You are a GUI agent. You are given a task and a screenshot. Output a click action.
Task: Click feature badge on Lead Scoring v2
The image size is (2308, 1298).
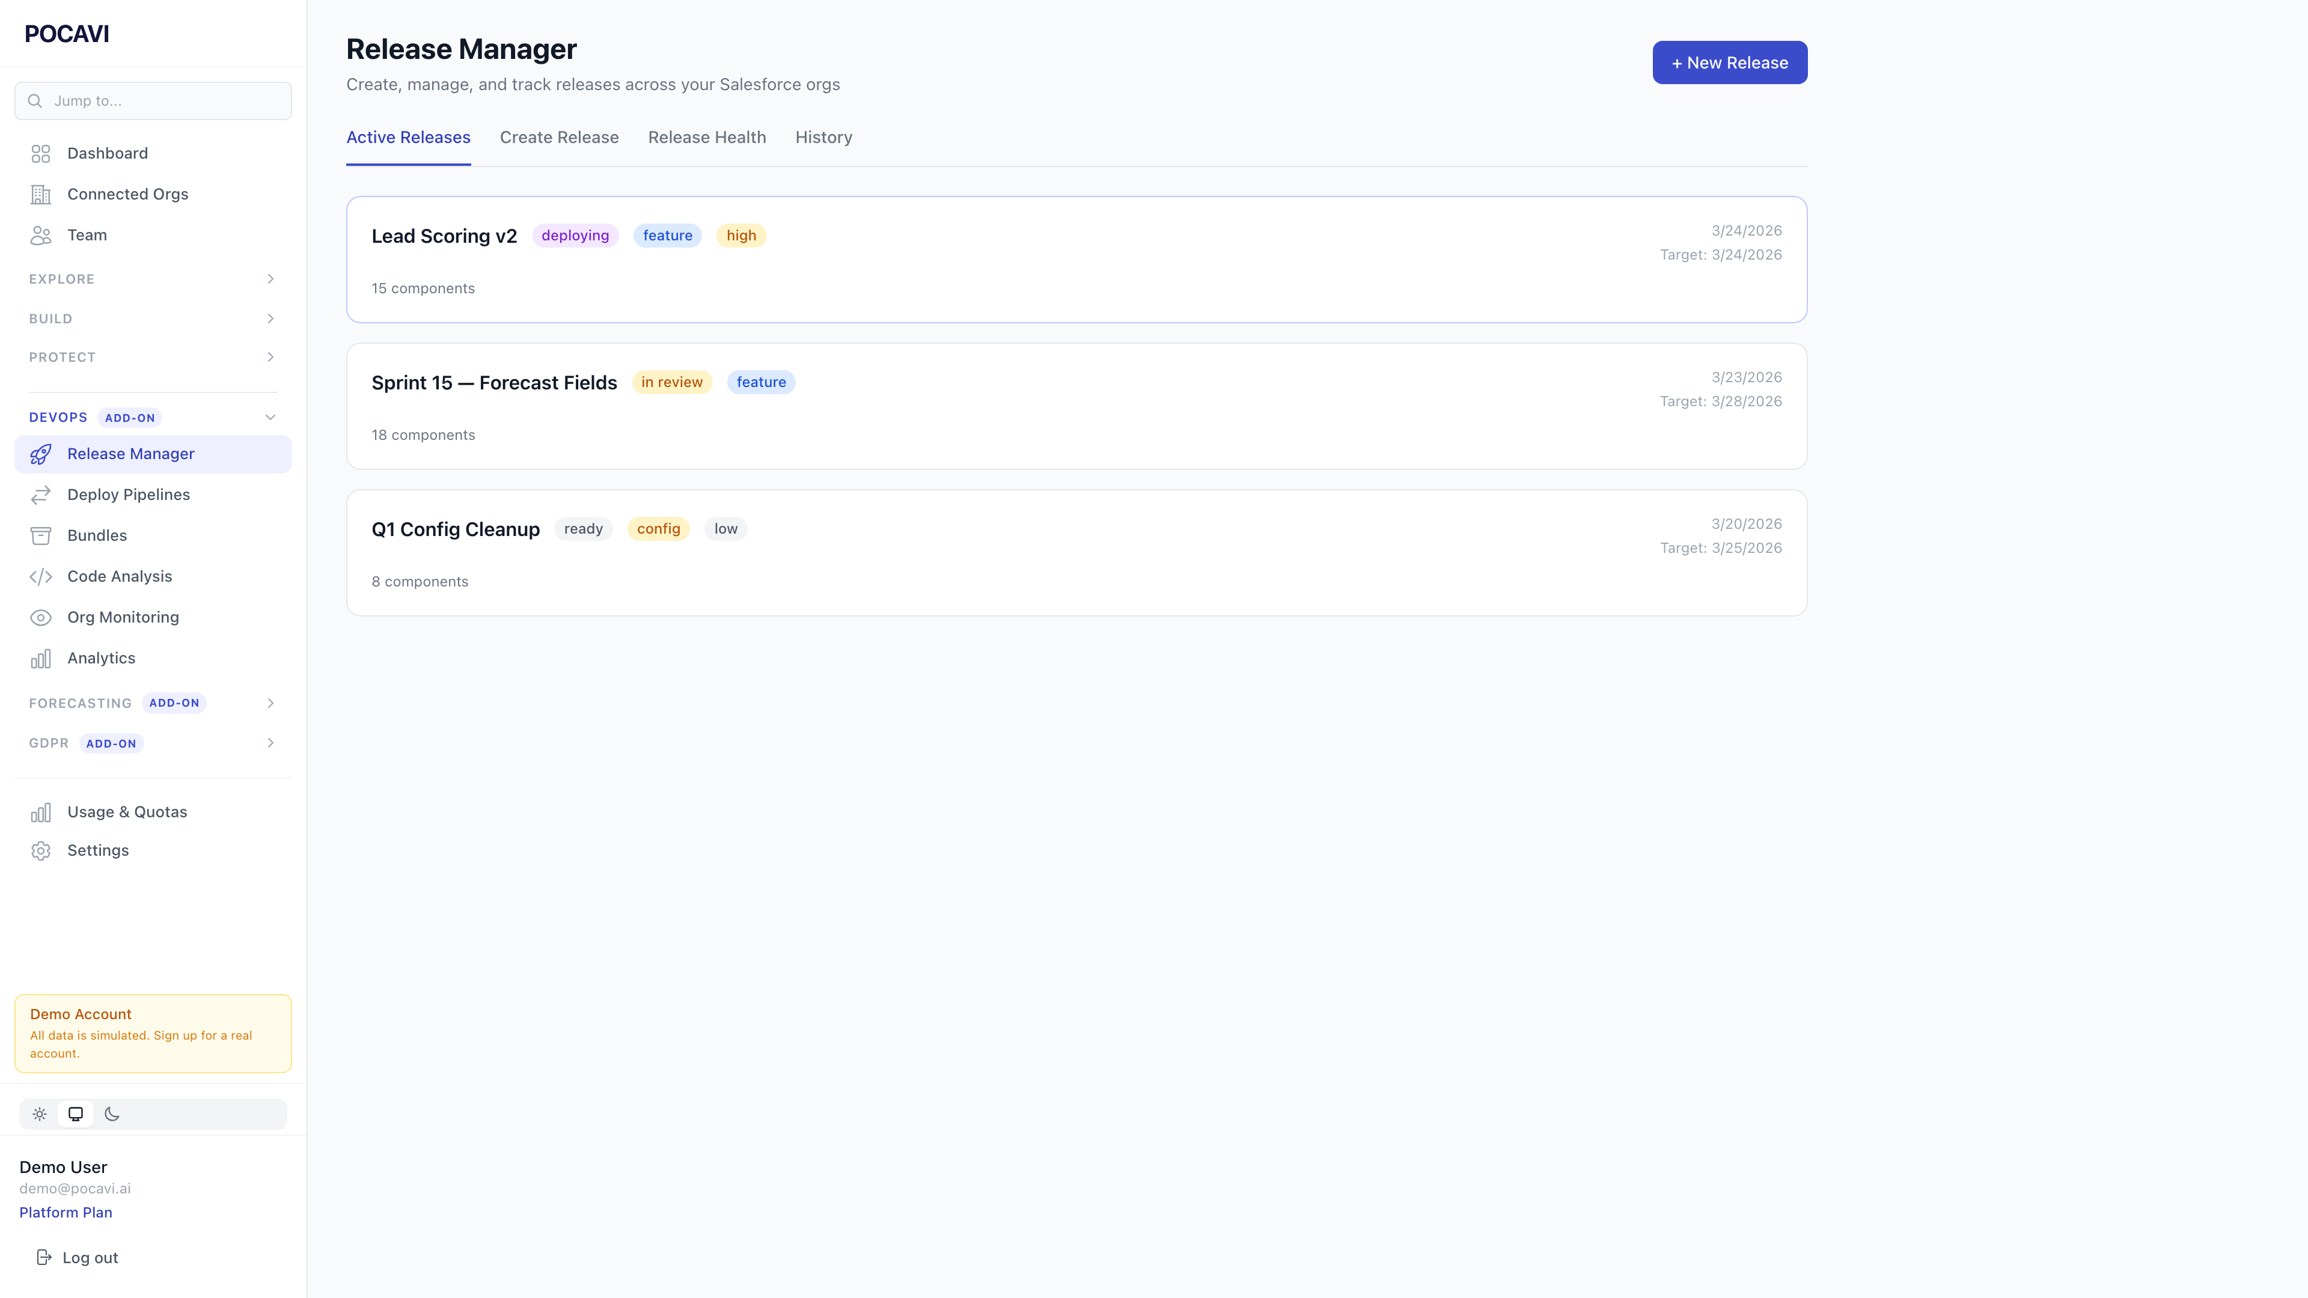coord(668,236)
